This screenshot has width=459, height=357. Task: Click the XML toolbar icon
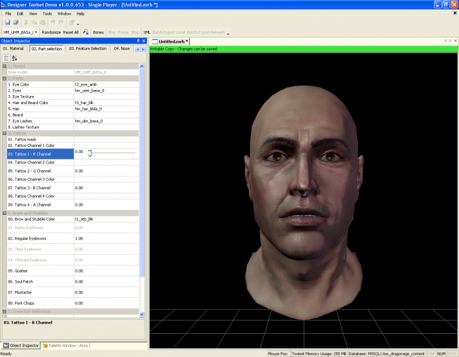click(x=147, y=32)
